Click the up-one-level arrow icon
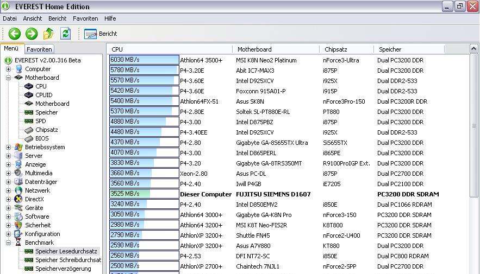The width and height of the screenshot is (480, 274). 48,34
